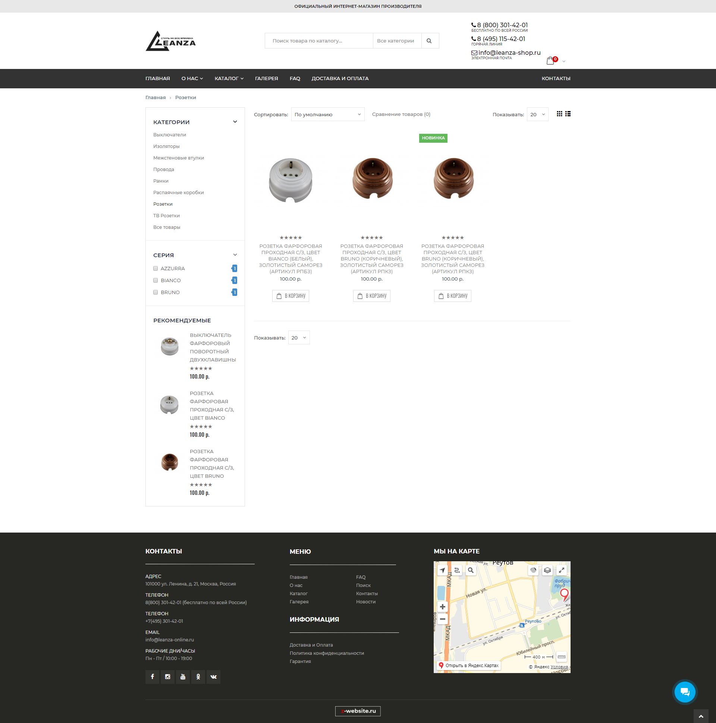Viewport: 716px width, 723px height.
Task: Switch to list product view
Action: click(568, 114)
